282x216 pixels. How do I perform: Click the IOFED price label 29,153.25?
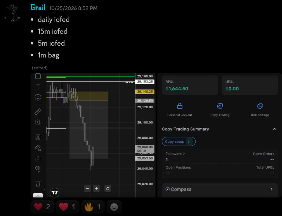point(145,82)
